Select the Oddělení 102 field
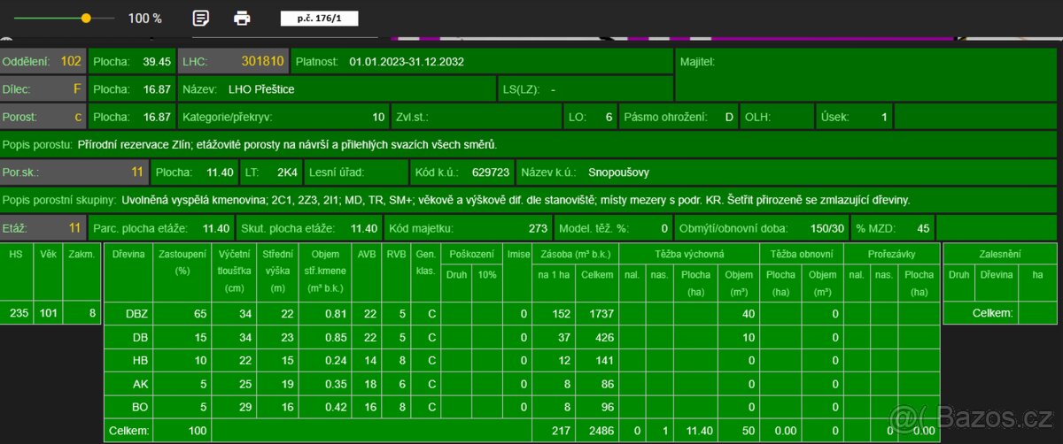This screenshot has height=444, width=1063. (x=43, y=62)
